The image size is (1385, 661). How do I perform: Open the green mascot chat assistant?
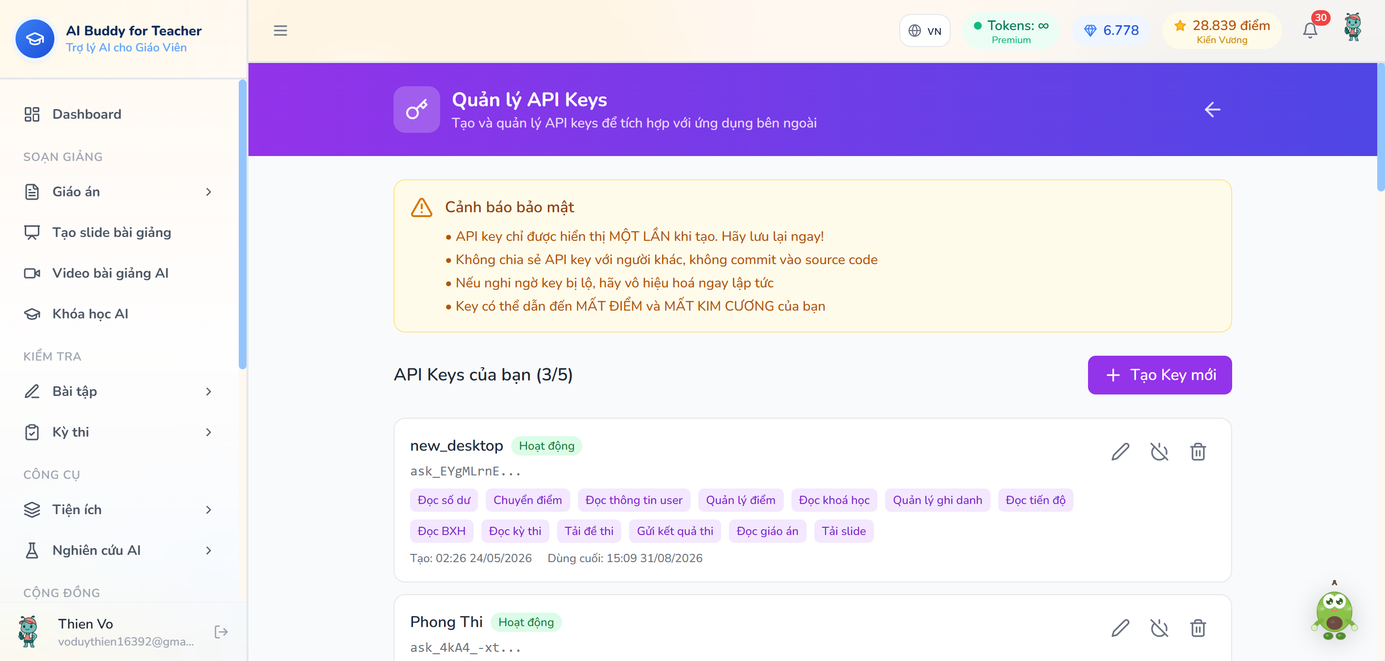pos(1334,612)
